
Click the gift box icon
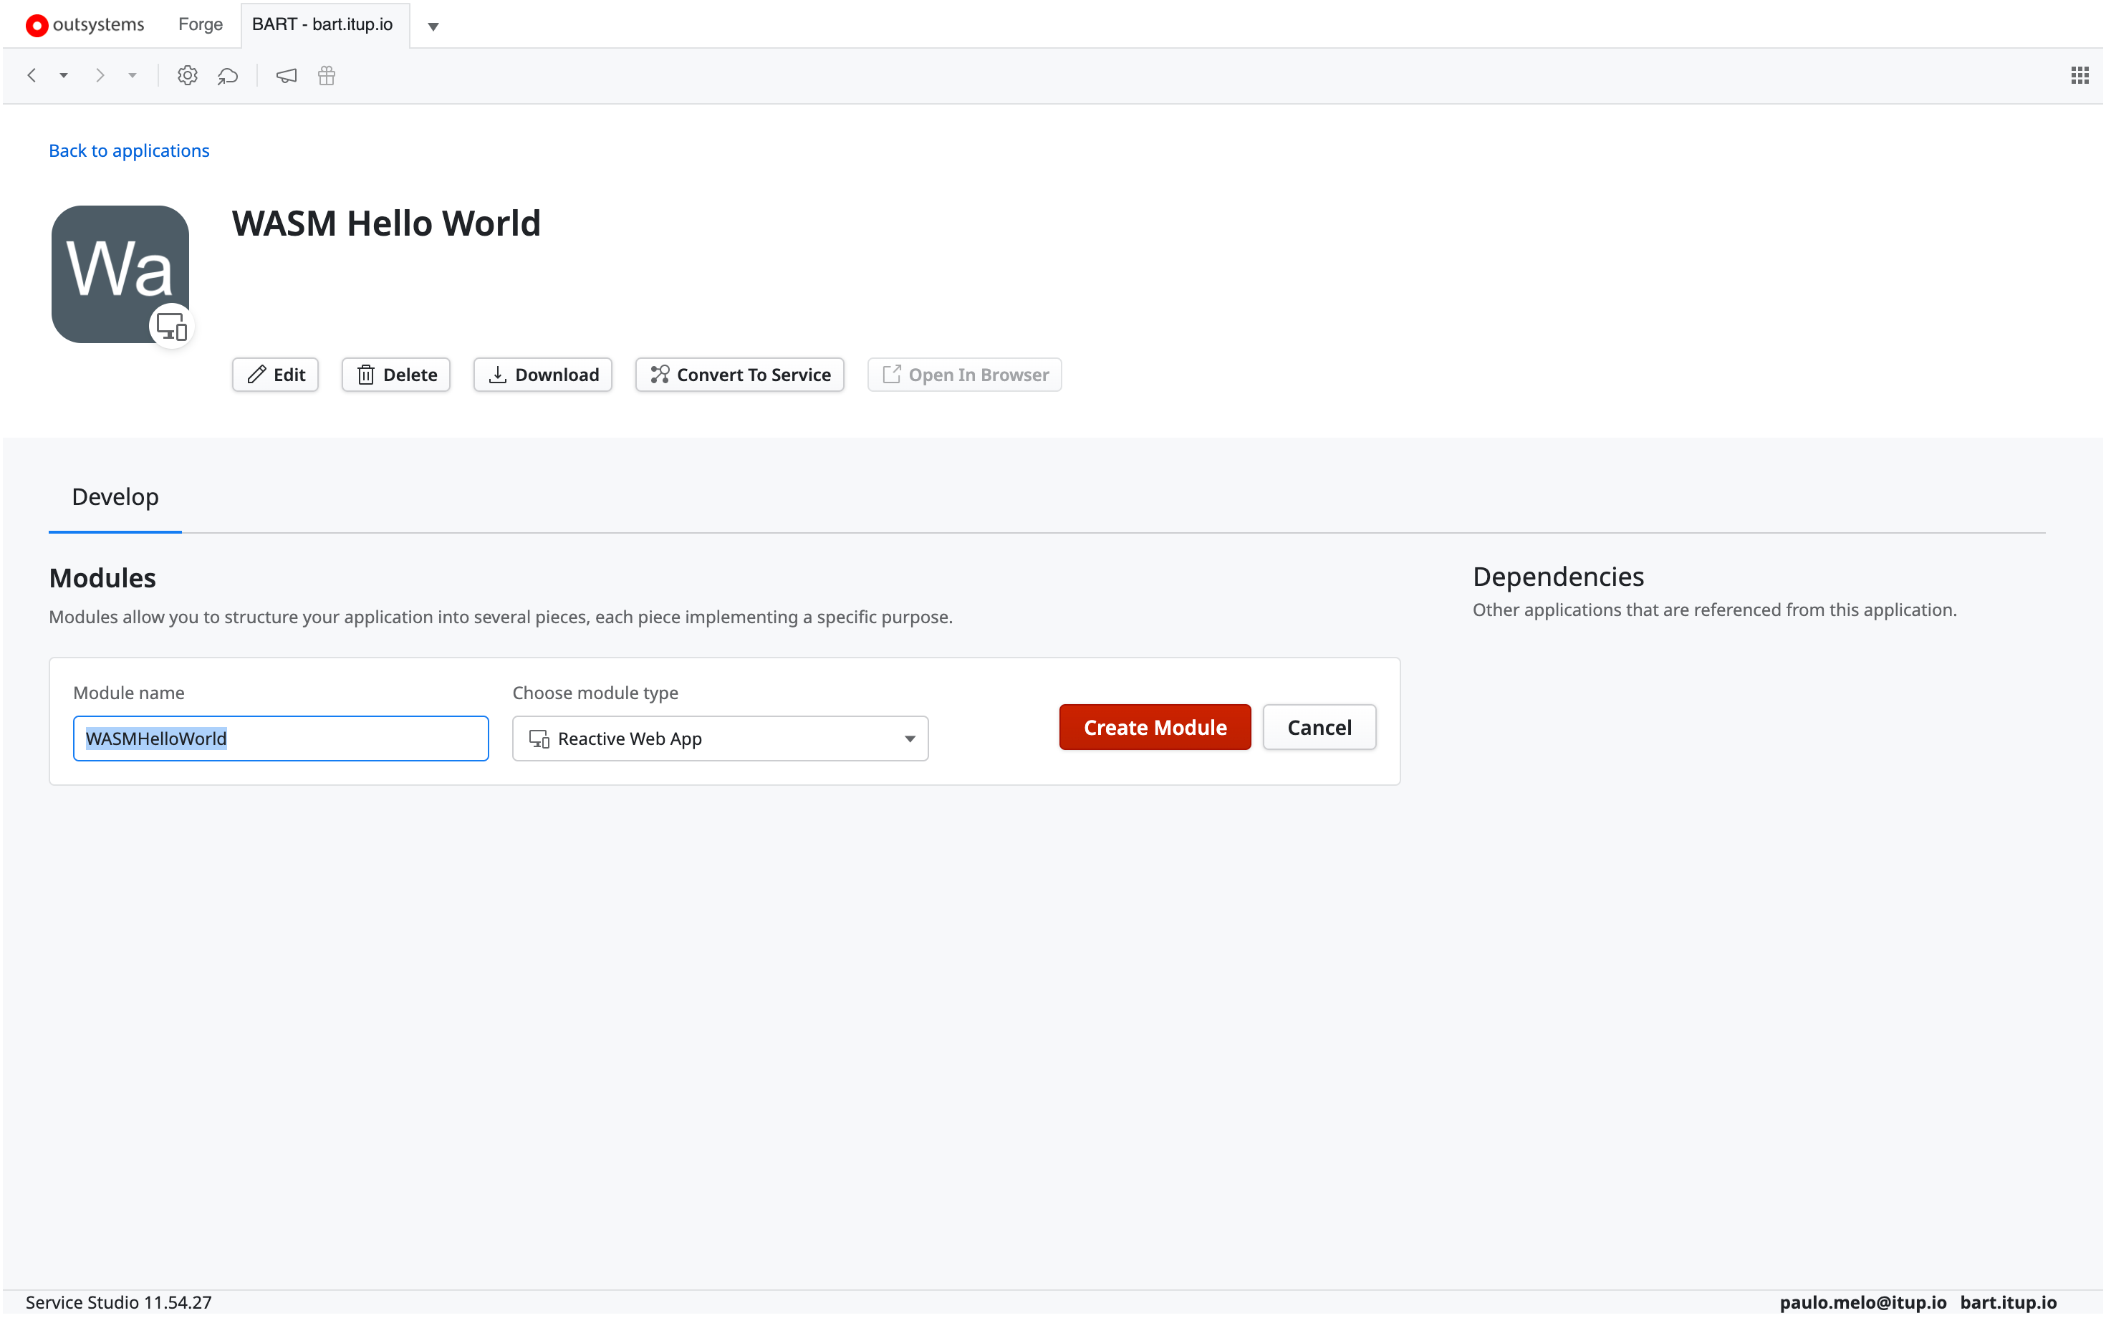coord(327,76)
